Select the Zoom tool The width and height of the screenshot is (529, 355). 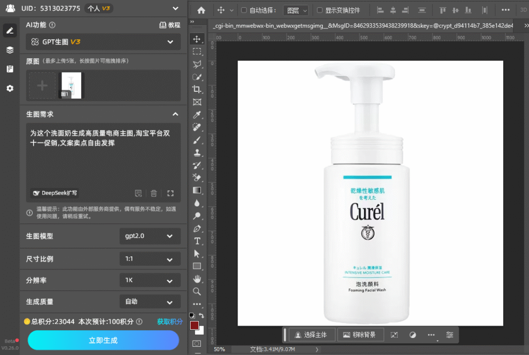(197, 292)
